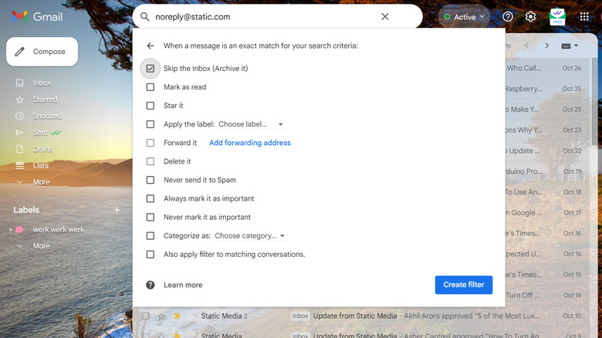Open the Choose label dropdown
The height and width of the screenshot is (338, 602).
[251, 124]
